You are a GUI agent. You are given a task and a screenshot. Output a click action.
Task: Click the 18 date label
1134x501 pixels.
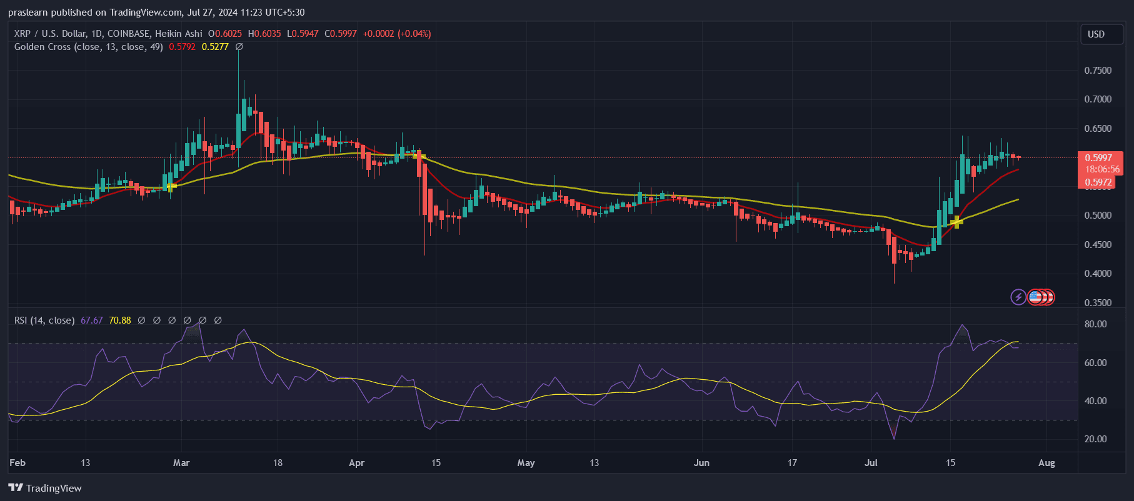pos(278,463)
